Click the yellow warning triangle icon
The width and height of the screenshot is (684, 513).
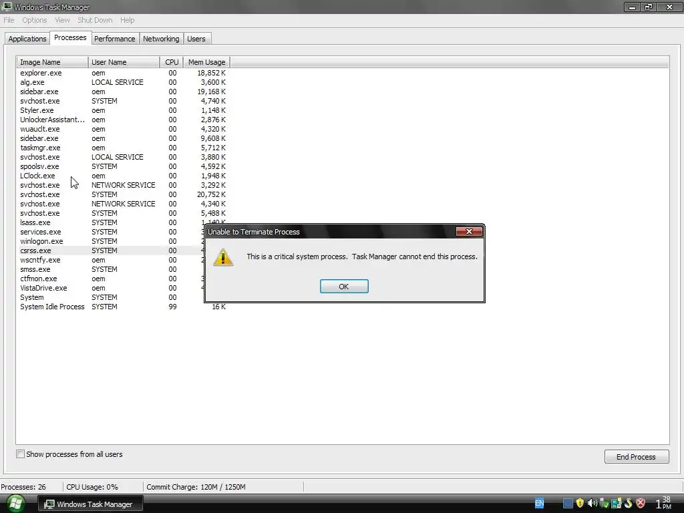[x=223, y=257]
